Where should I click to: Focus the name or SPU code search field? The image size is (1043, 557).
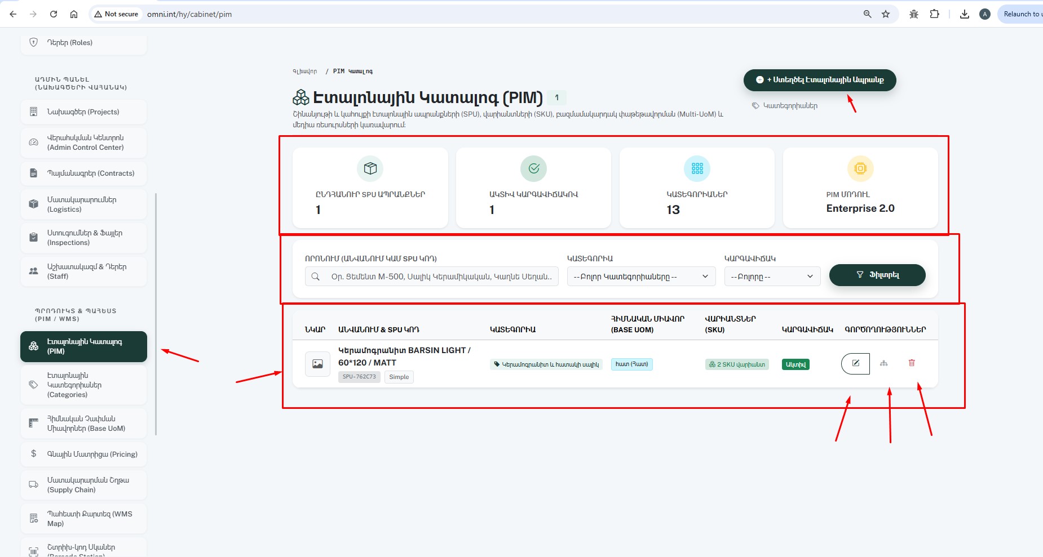point(432,277)
